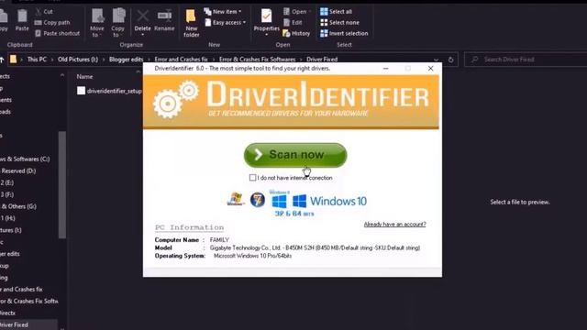Image resolution: width=587 pixels, height=330 pixels.
Task: Click 'Error and Crashes fix' breadcrumb
Action: click(181, 59)
